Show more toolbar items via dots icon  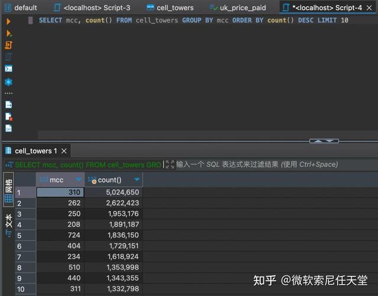pos(9,93)
